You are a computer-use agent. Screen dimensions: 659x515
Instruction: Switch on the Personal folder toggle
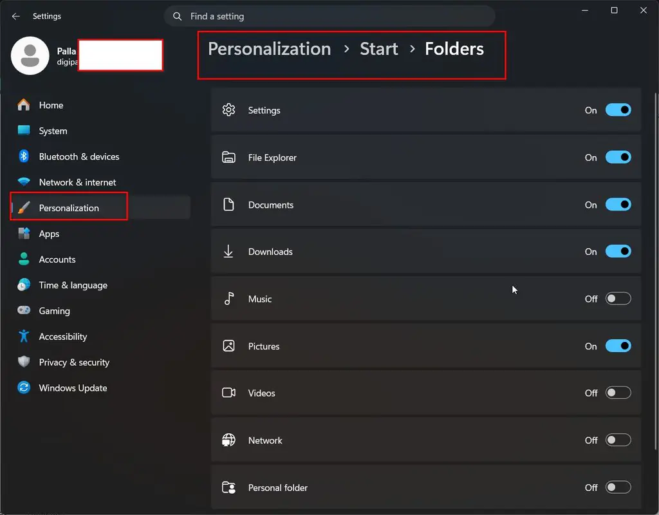pos(618,487)
